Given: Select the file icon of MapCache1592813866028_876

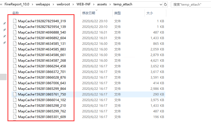Looking at the screenshot, I should pyautogui.click(x=15, y=78).
